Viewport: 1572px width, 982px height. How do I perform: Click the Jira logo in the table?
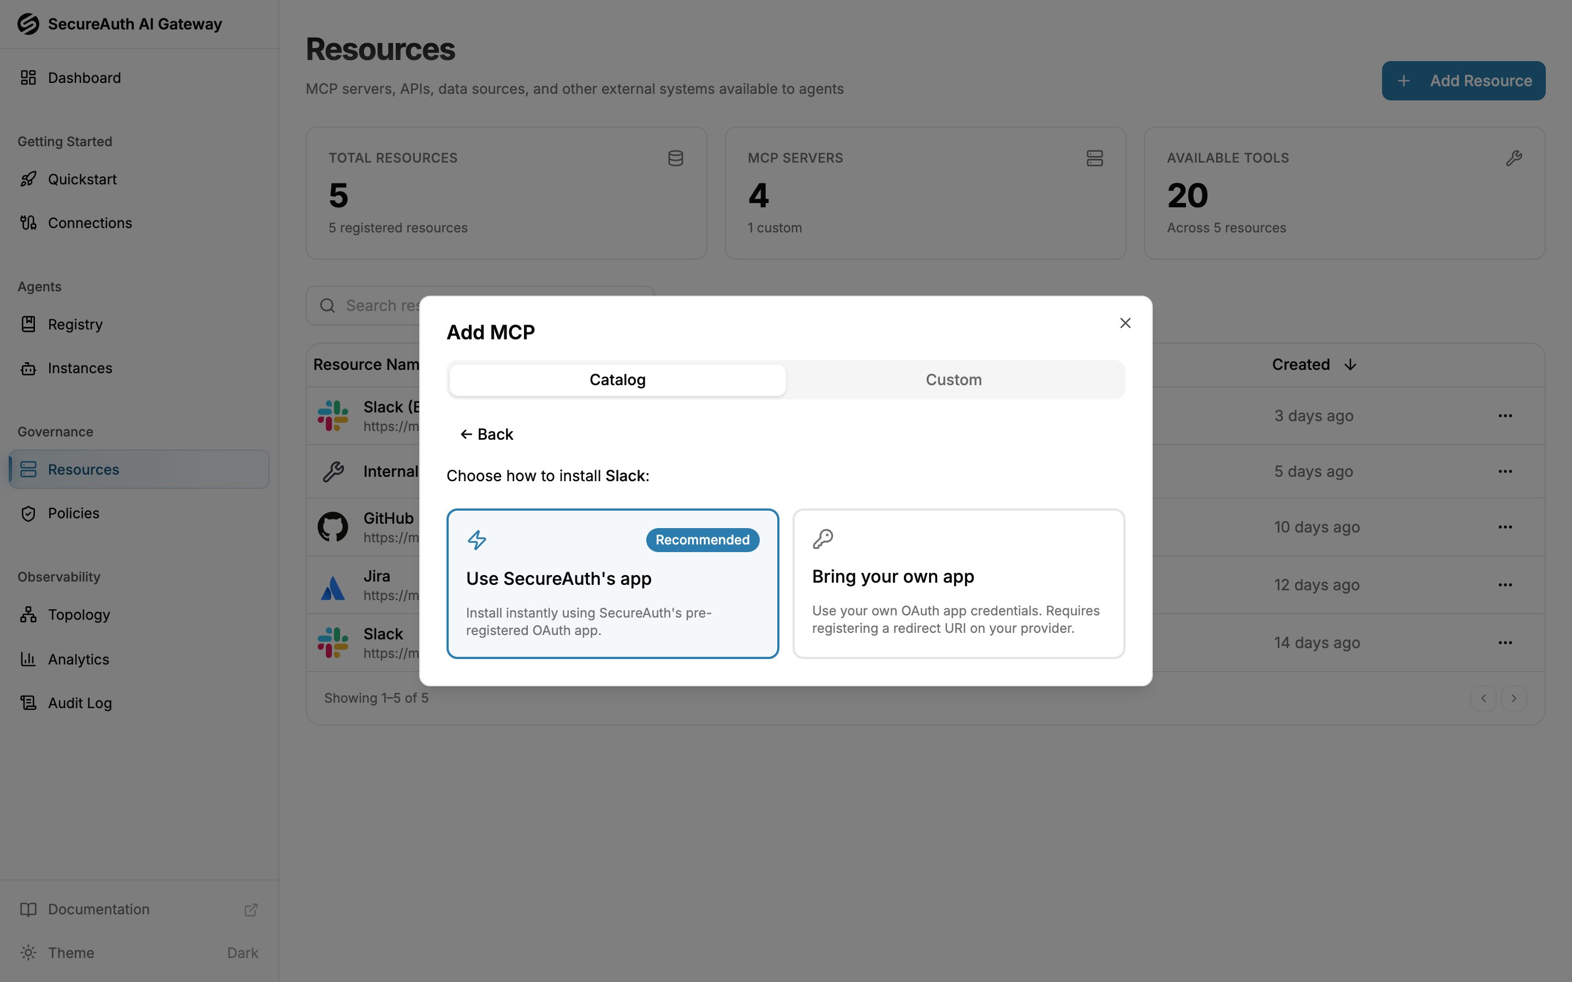click(x=332, y=588)
